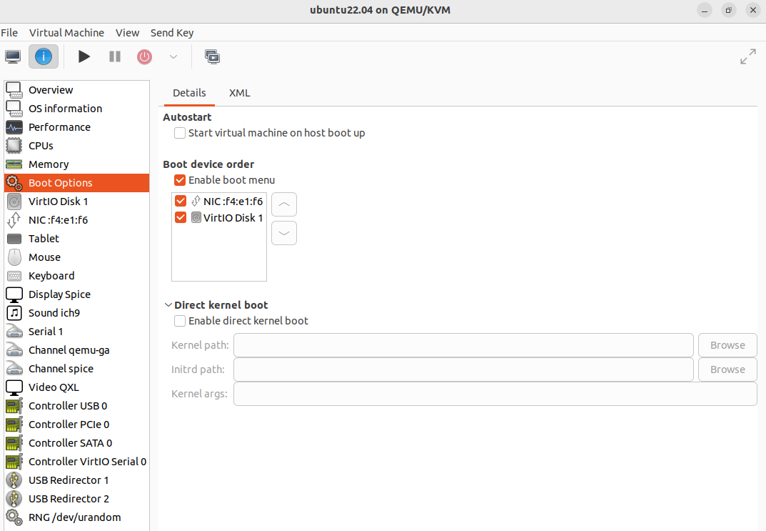Image resolution: width=766 pixels, height=531 pixels.
Task: Click the graphical console monitor icon
Action: (13, 56)
